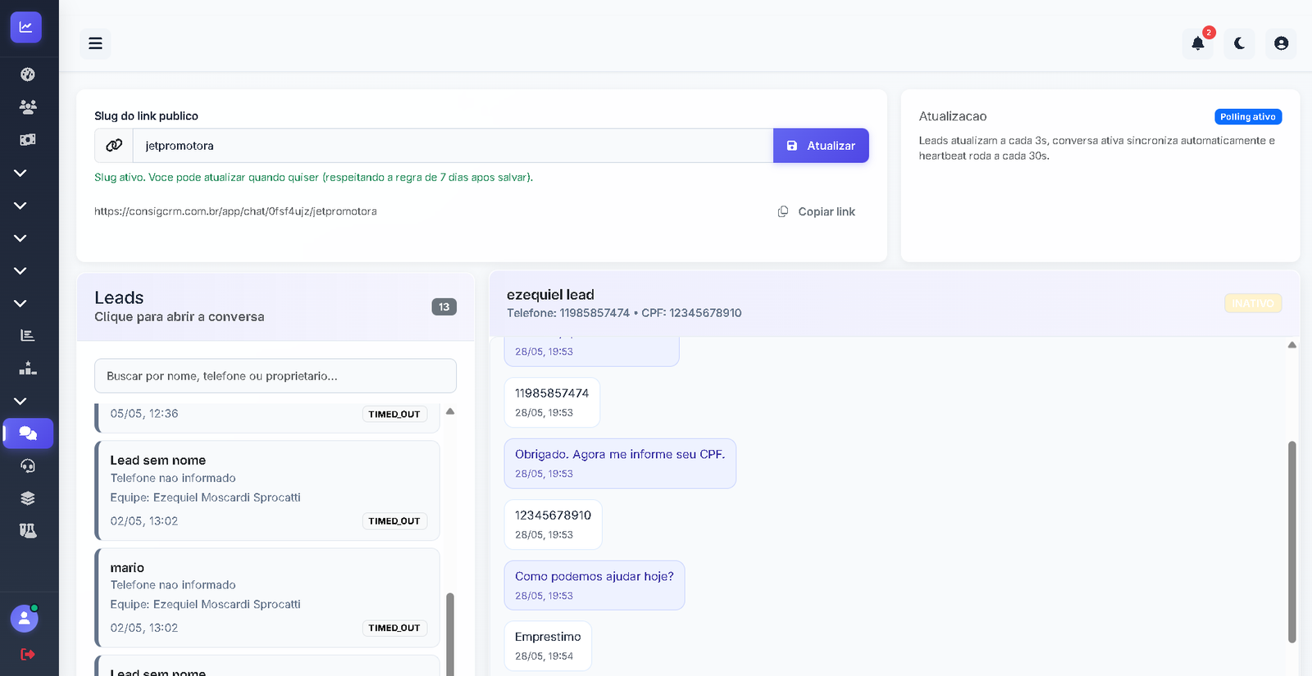Click '02/05, 13:02' on Lead sem nome card
This screenshot has width=1312, height=676.
(143, 521)
